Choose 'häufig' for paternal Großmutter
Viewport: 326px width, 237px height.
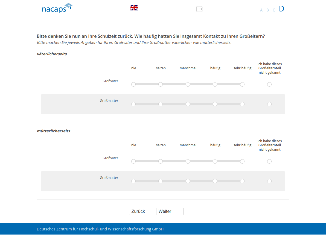215,104
